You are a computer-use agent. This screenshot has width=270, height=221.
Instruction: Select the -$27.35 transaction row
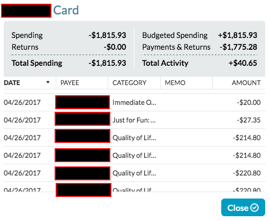(134, 120)
